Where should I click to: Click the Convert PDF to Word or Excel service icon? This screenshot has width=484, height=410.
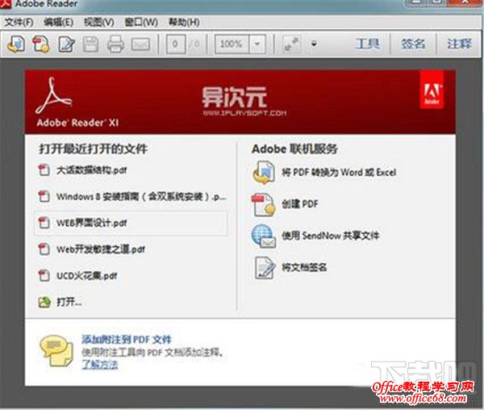(264, 172)
